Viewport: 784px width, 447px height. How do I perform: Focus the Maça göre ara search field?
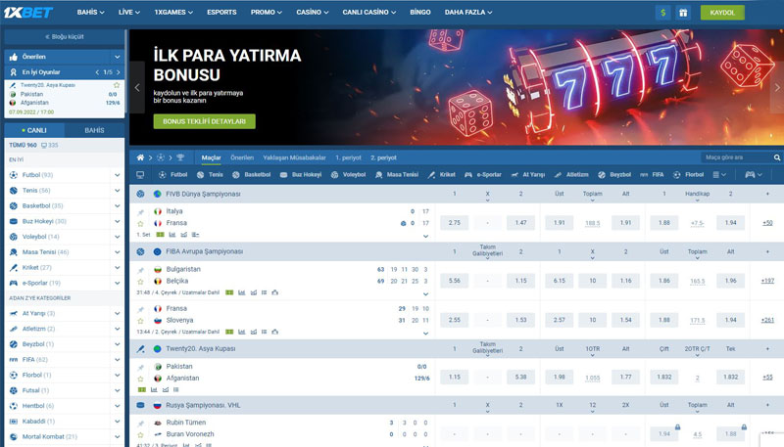point(737,157)
